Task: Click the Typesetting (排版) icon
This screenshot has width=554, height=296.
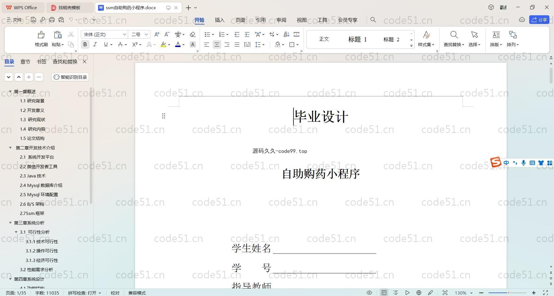Action: coord(496,35)
